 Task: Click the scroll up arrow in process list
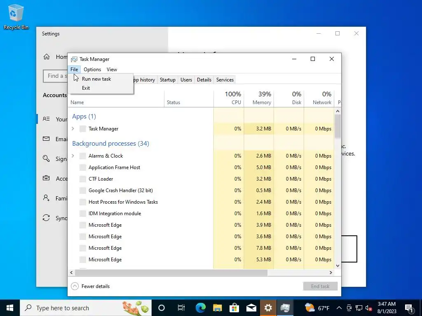(338, 111)
